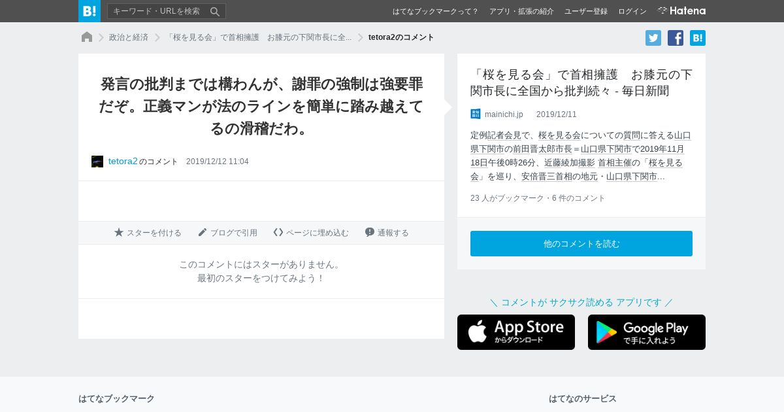Open mainichi.jp domain link
Viewport: 784px width, 412px height.
click(504, 114)
